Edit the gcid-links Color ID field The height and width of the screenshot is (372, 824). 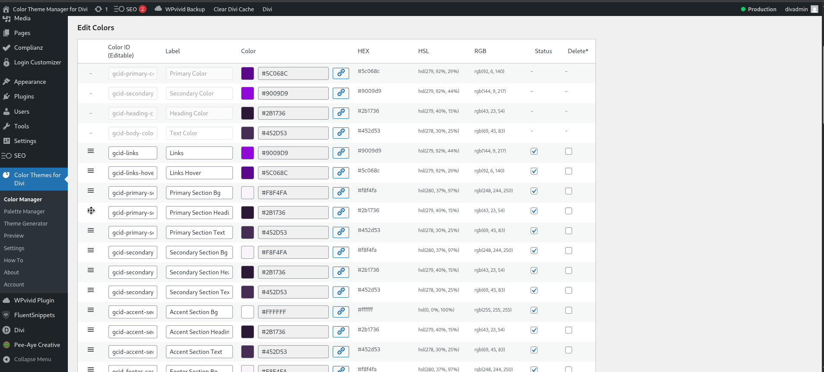(x=133, y=153)
